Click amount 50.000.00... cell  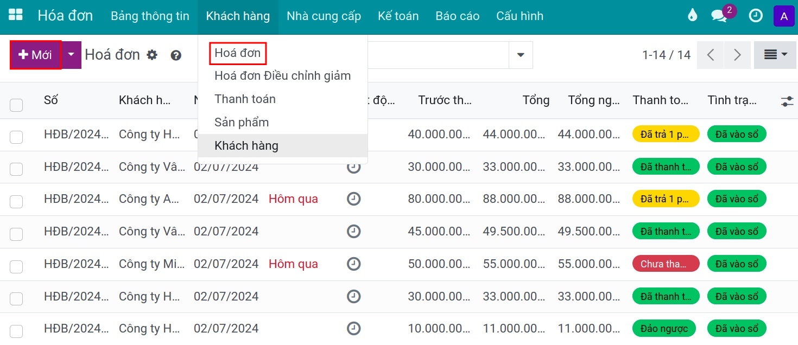click(x=440, y=264)
